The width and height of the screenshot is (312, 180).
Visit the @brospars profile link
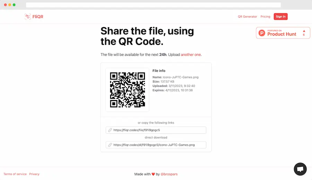point(169,174)
